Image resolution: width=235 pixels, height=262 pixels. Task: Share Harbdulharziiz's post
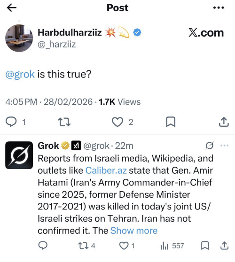click(x=224, y=122)
